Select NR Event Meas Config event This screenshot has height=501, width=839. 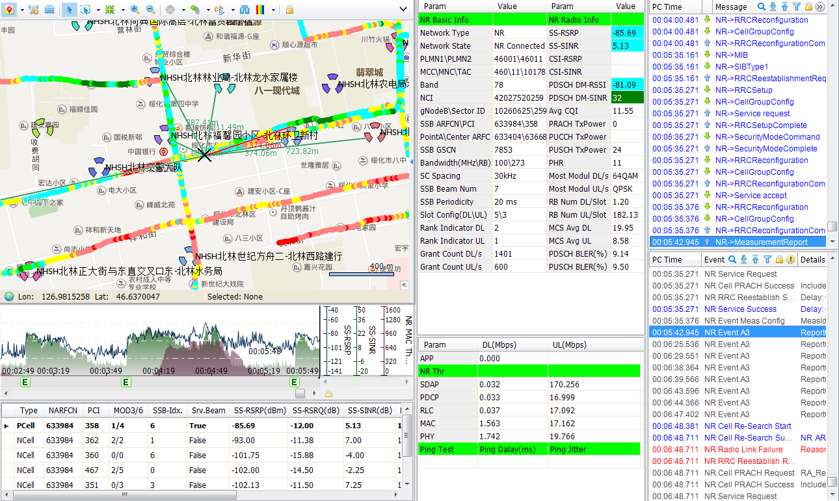point(738,320)
